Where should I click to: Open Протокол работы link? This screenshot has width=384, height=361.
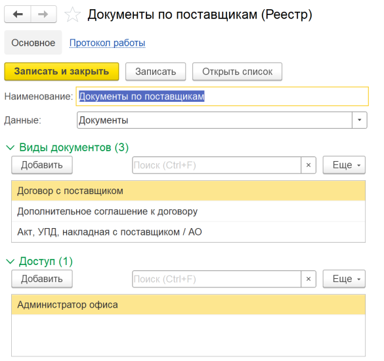point(107,43)
